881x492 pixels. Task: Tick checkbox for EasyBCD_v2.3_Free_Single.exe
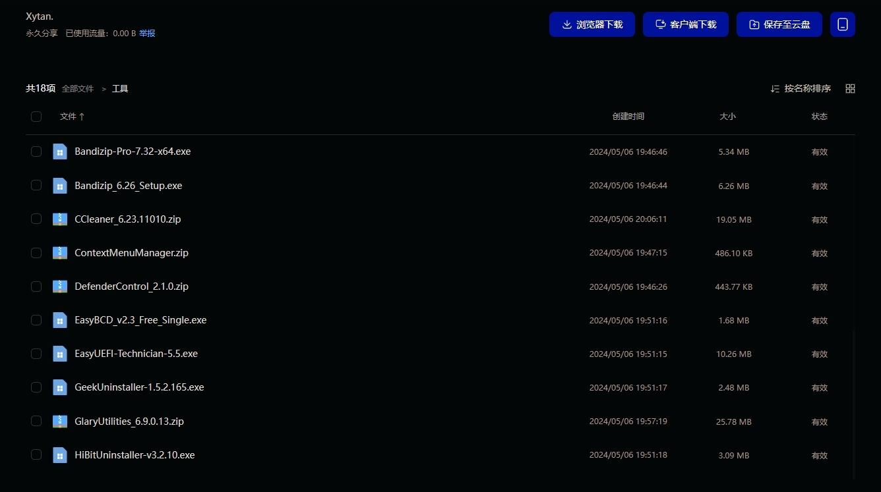coord(36,320)
